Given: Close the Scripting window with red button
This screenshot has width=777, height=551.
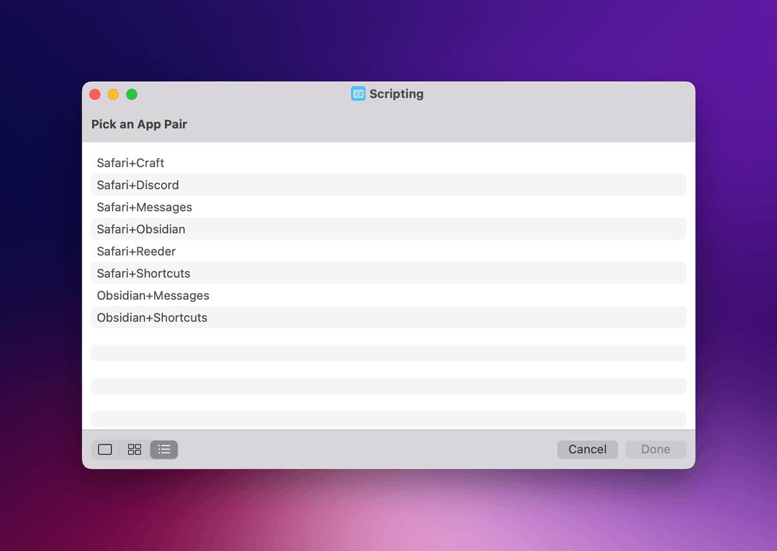Looking at the screenshot, I should (x=95, y=95).
